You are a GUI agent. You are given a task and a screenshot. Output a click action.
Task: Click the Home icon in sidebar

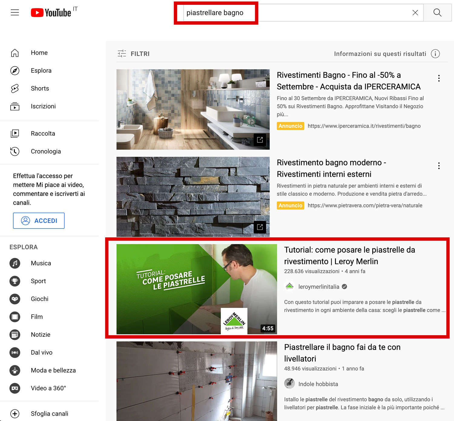(15, 53)
